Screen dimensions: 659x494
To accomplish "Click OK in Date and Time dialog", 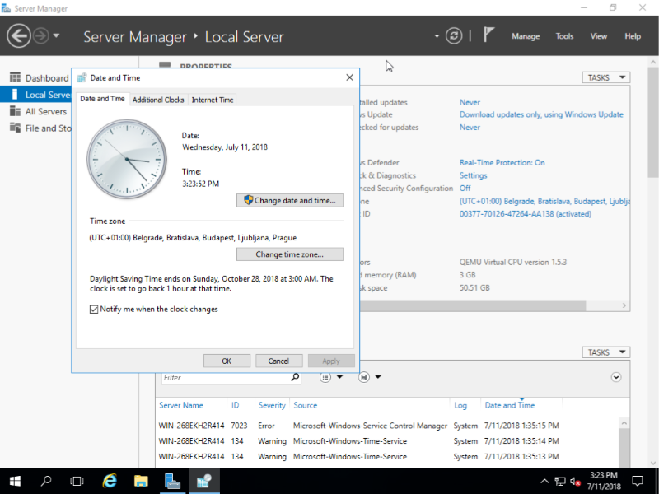I will point(227,361).
